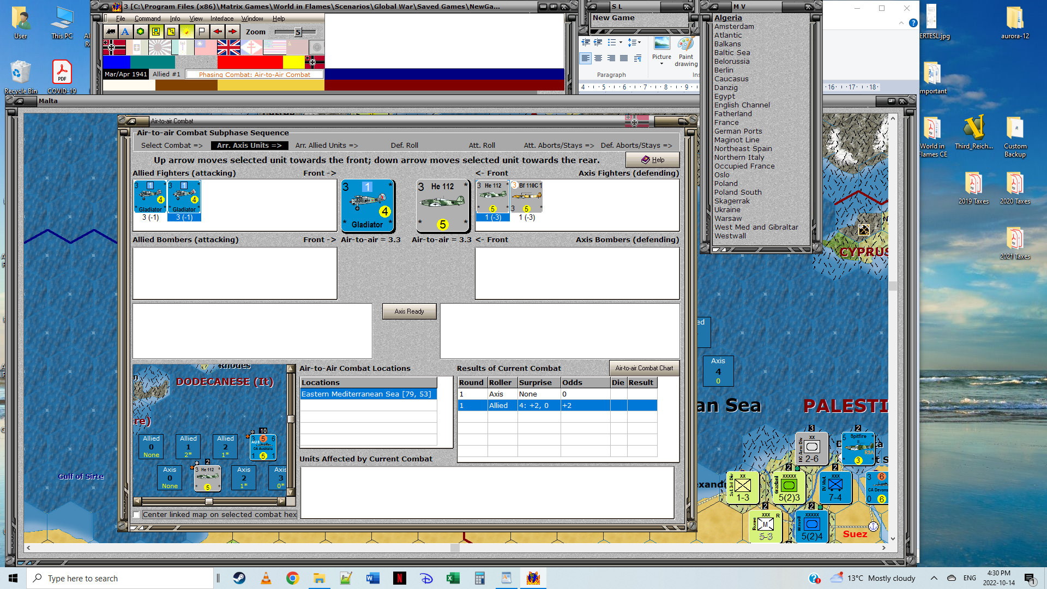Click the red left arrow toolbar icon
Image resolution: width=1047 pixels, height=589 pixels.
click(x=217, y=32)
